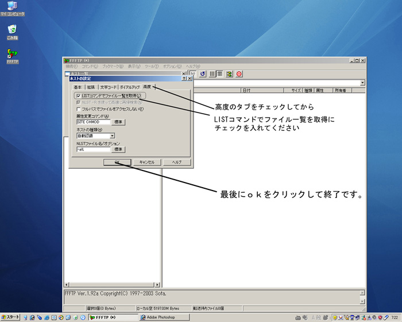
Task: Click the folder sync icon in FFFTP toolbar
Action: coord(229,74)
